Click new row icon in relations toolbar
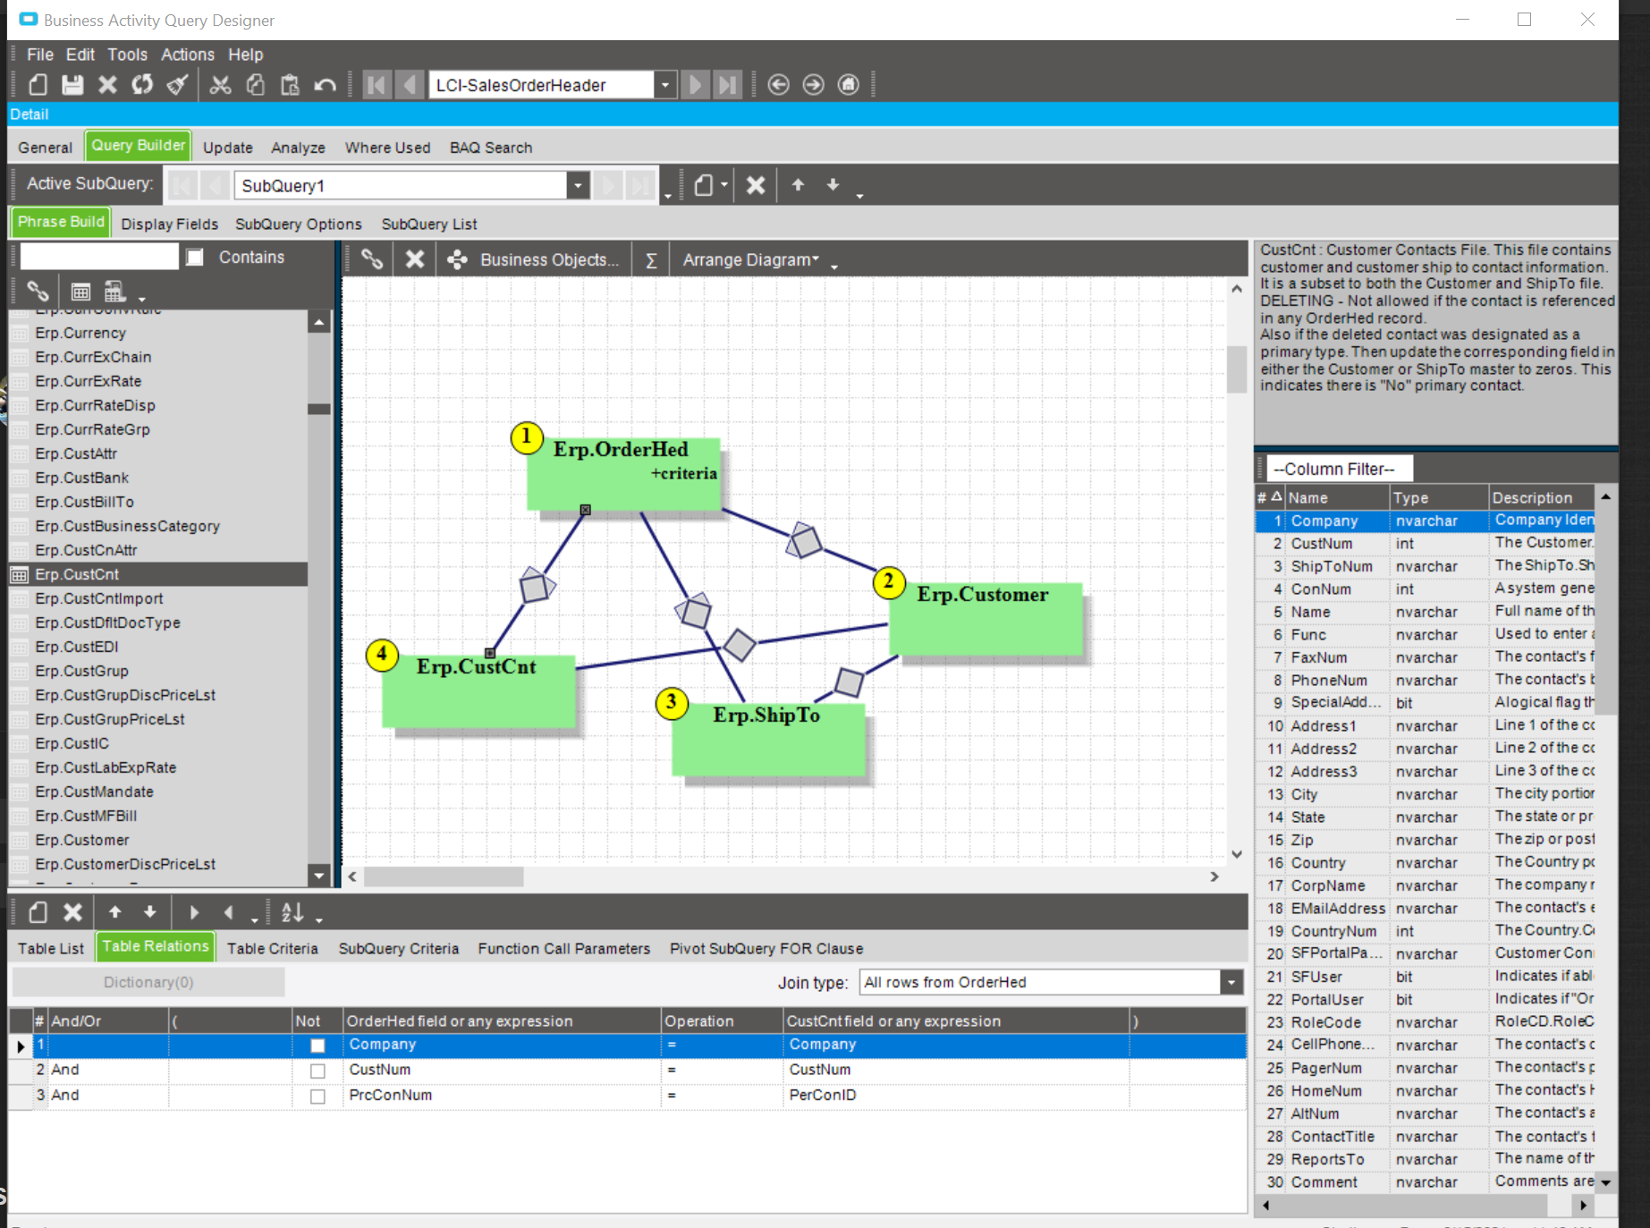Image resolution: width=1650 pixels, height=1228 pixels. [x=38, y=912]
